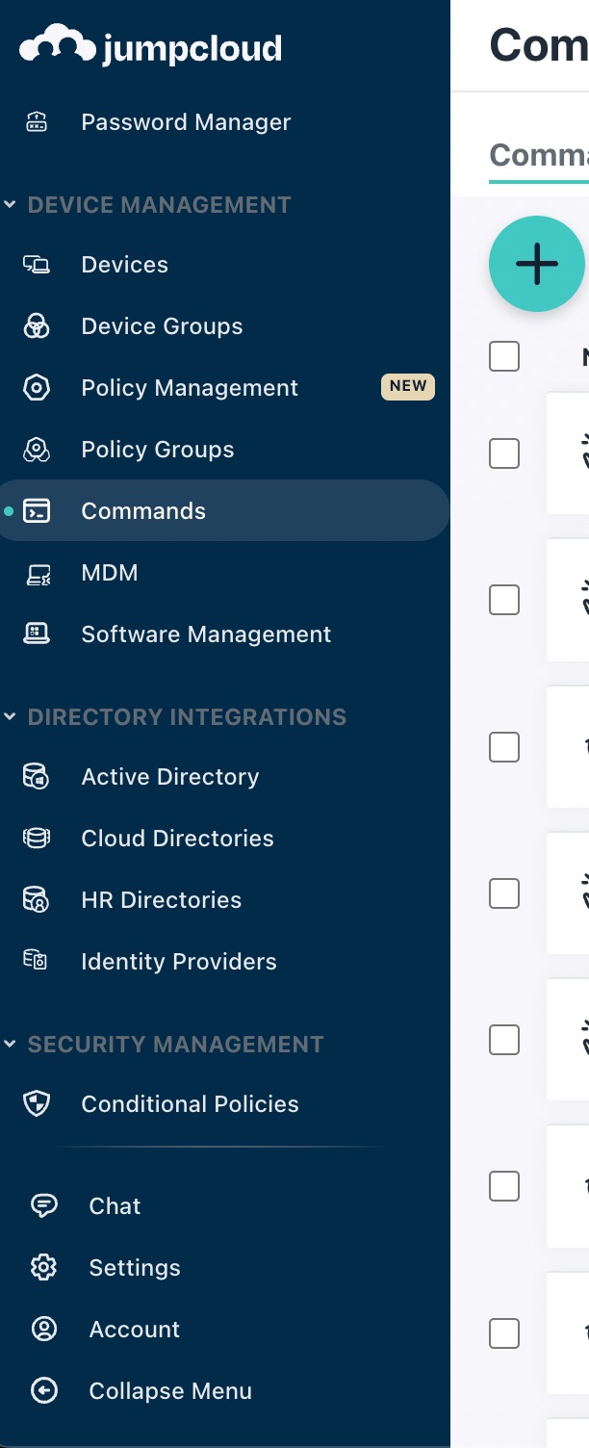The width and height of the screenshot is (589, 1448).
Task: Collapse the SECURITY MANAGEMENT section
Action: click(x=10, y=1044)
